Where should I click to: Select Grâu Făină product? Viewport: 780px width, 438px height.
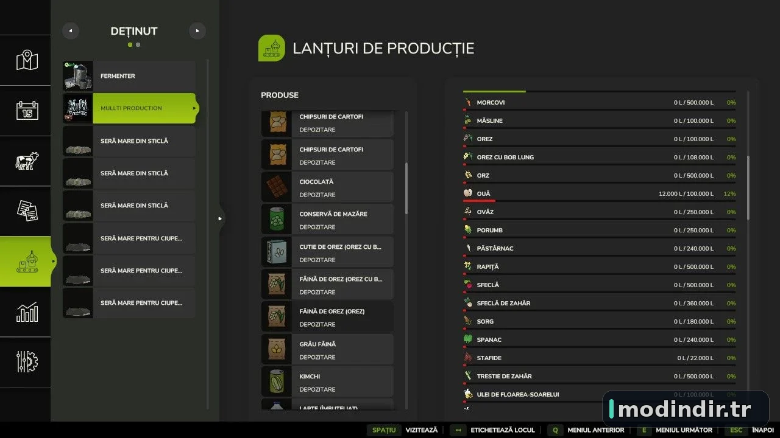(328, 350)
